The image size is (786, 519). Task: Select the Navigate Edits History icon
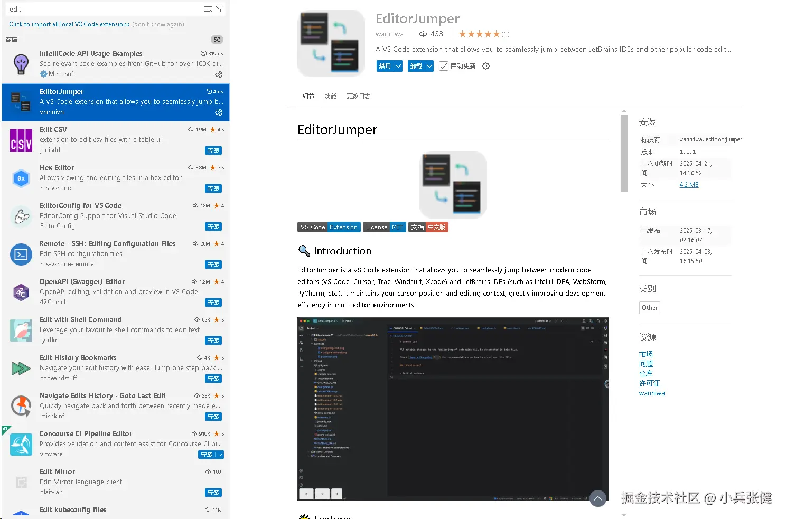point(21,407)
